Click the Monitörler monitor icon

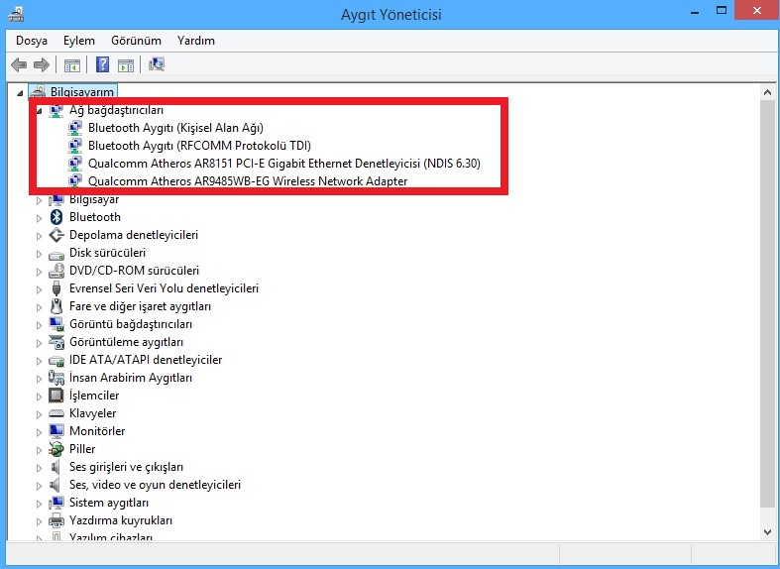(x=56, y=431)
